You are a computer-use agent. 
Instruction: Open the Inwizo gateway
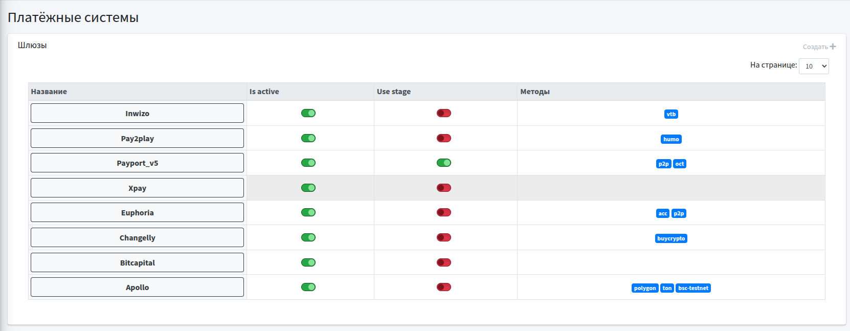pyautogui.click(x=137, y=113)
